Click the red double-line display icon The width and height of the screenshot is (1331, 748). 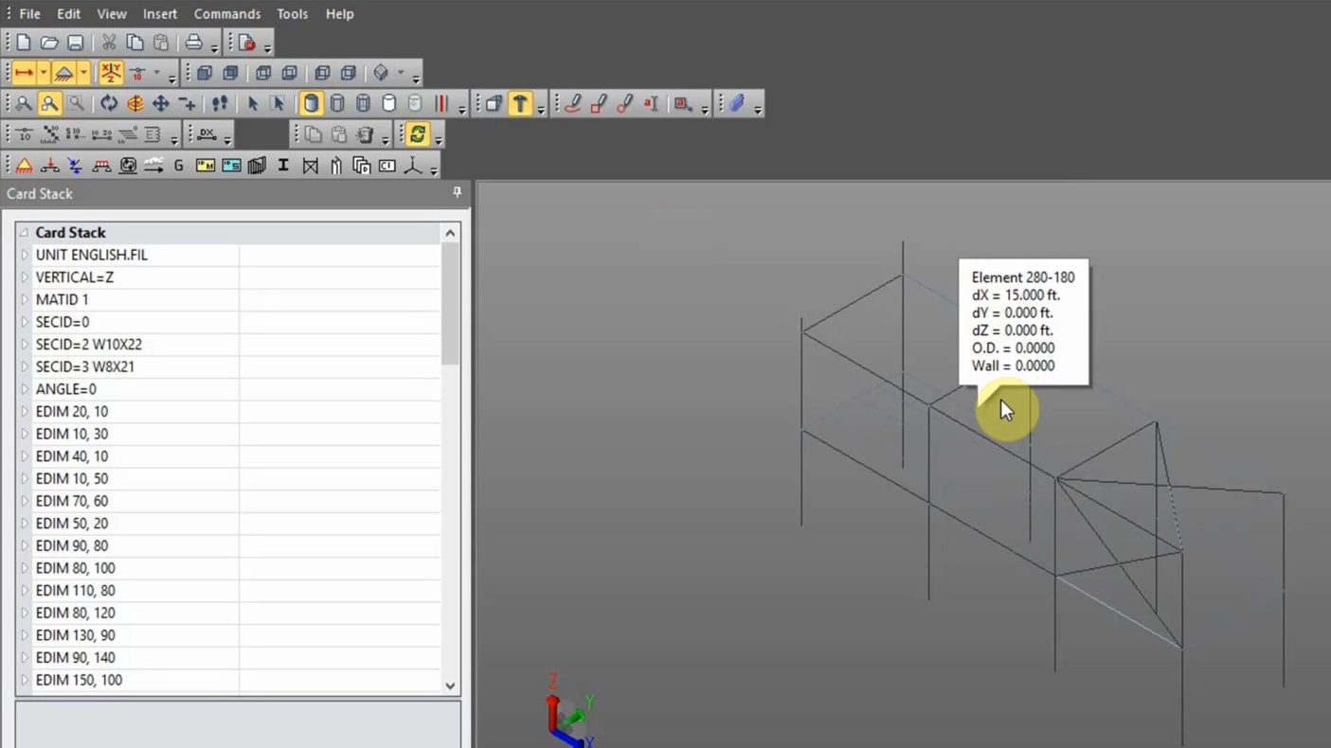click(x=441, y=103)
